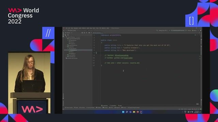Select the highlighted file row in Explorer
Screen dimensions: 218x122
(78, 50)
